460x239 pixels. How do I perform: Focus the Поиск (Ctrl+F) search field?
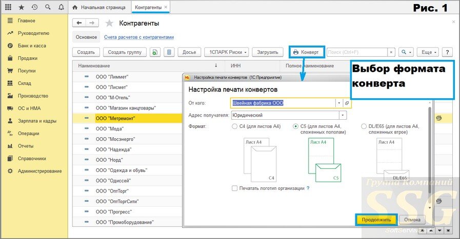coord(357,52)
